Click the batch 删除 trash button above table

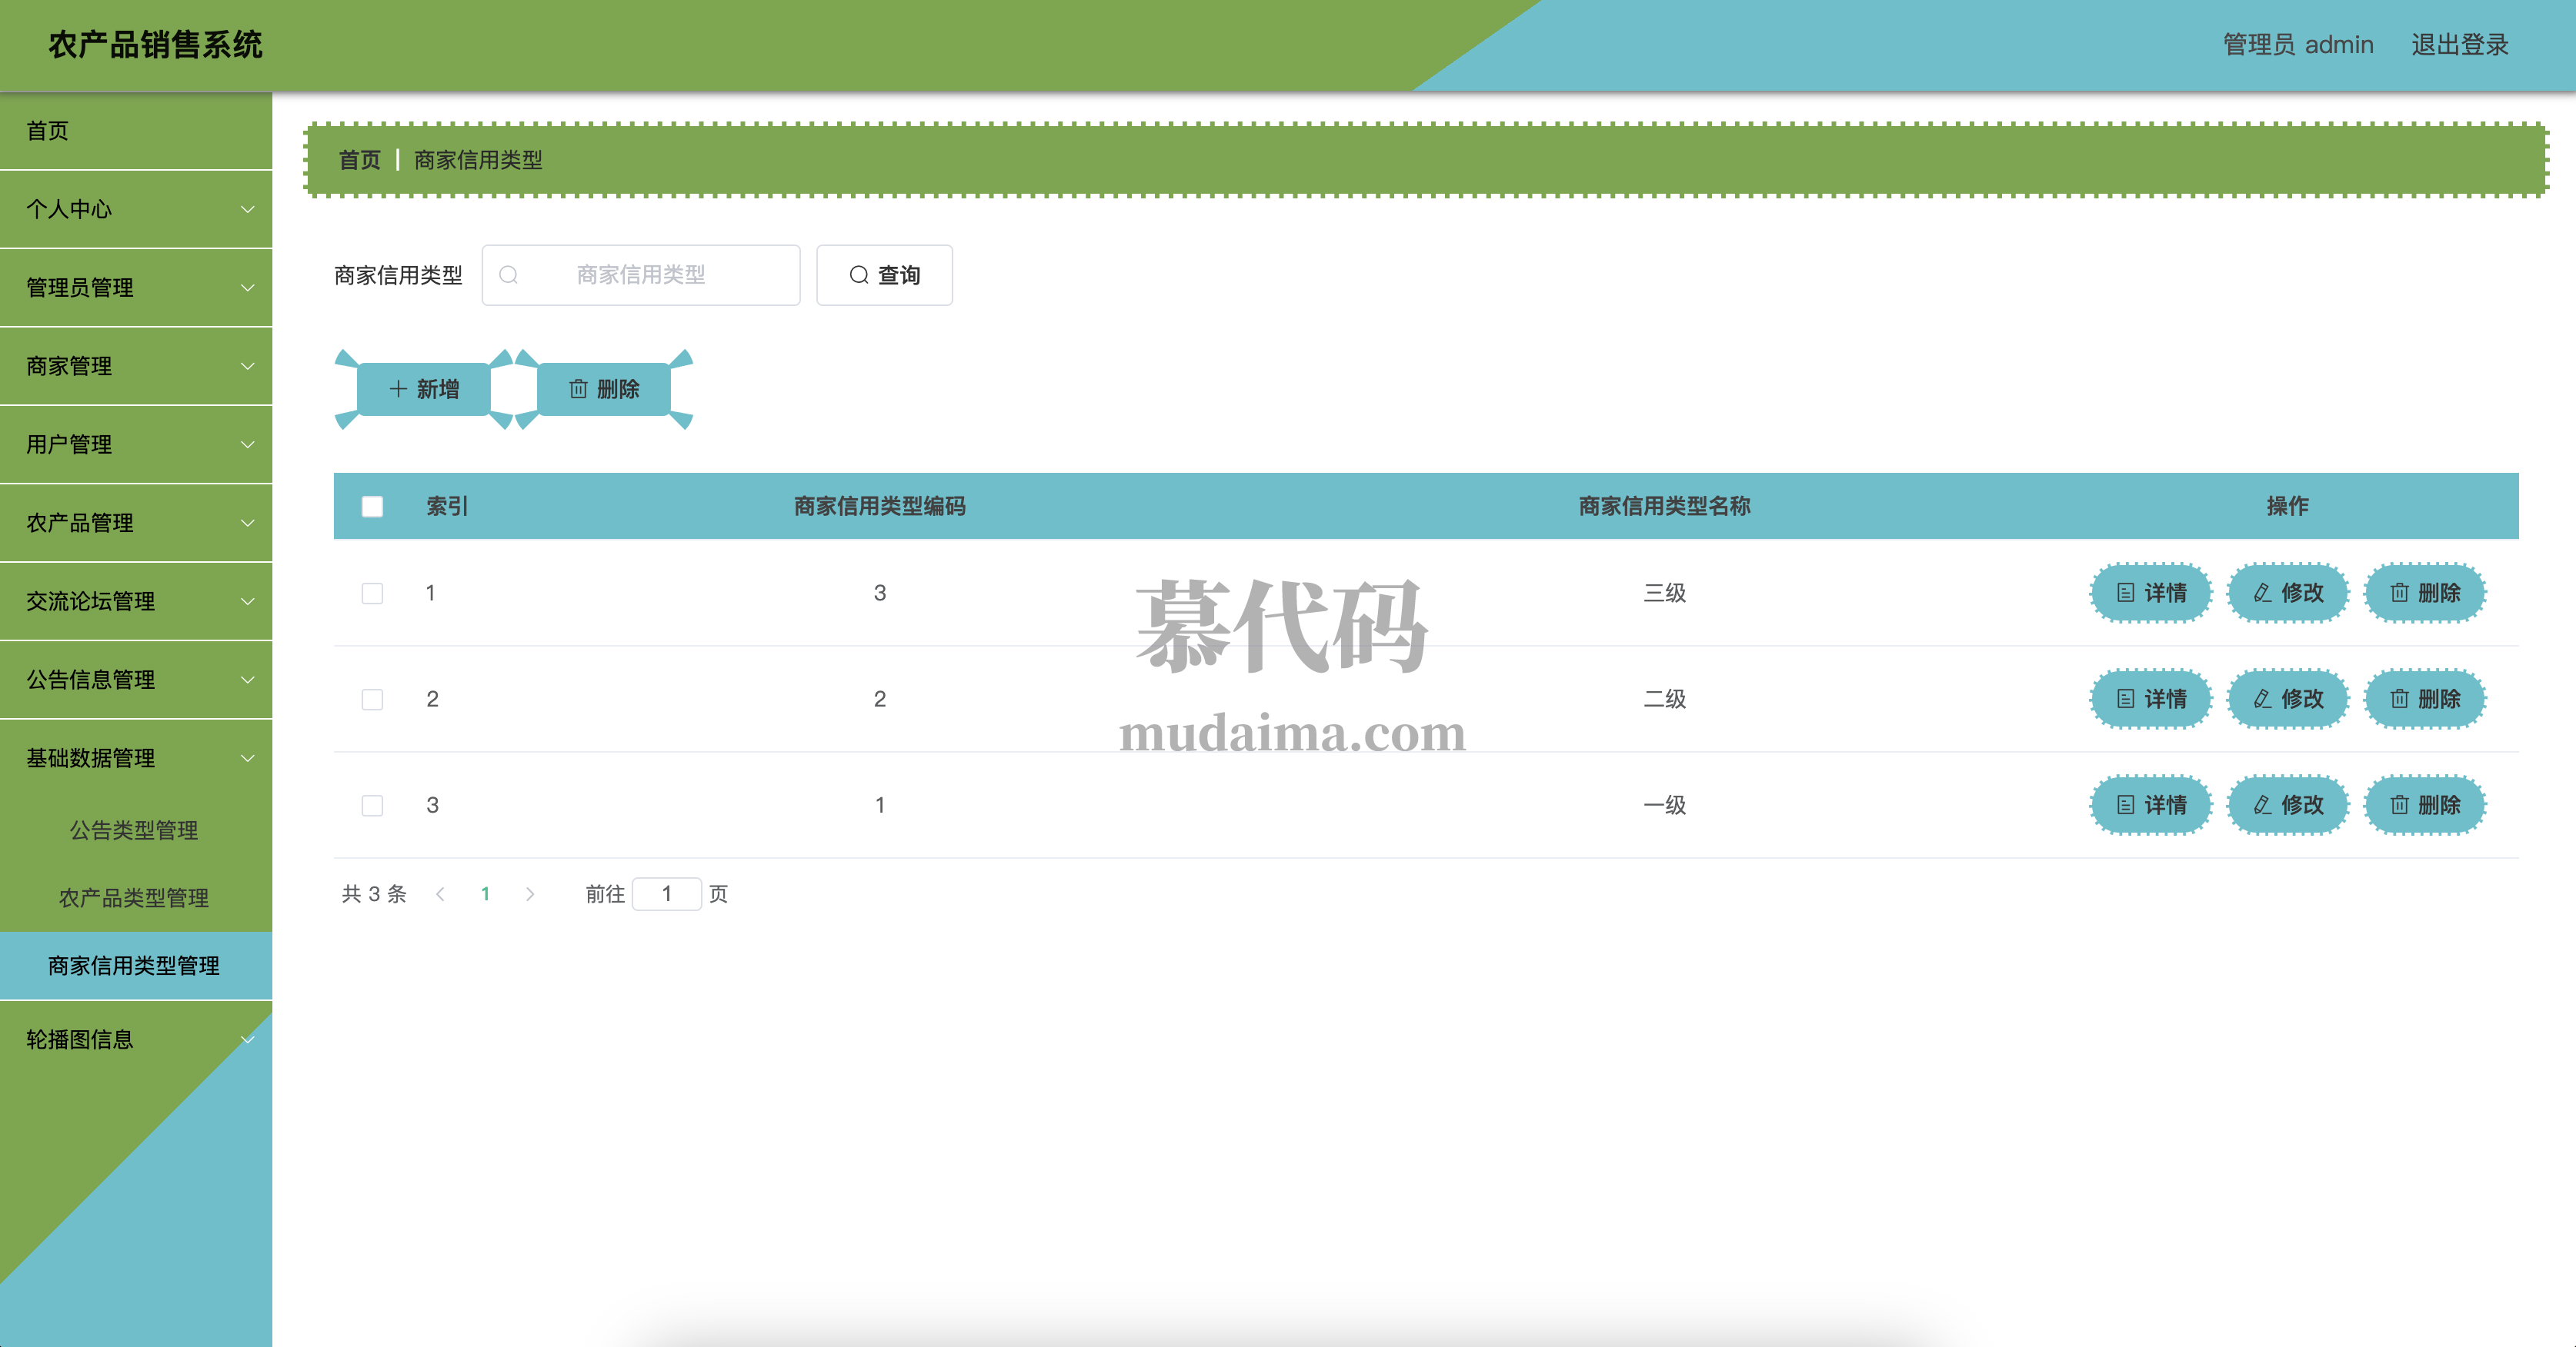click(604, 389)
